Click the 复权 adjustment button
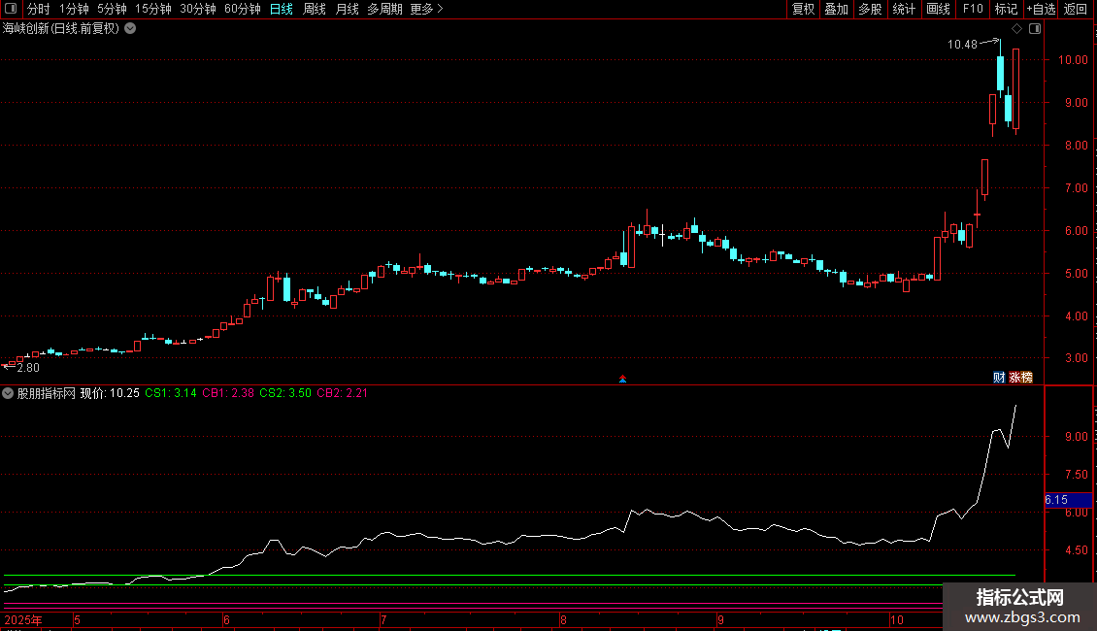 coord(803,9)
